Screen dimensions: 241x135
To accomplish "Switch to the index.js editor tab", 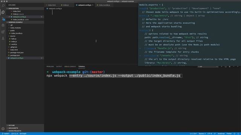I will [66, 5].
